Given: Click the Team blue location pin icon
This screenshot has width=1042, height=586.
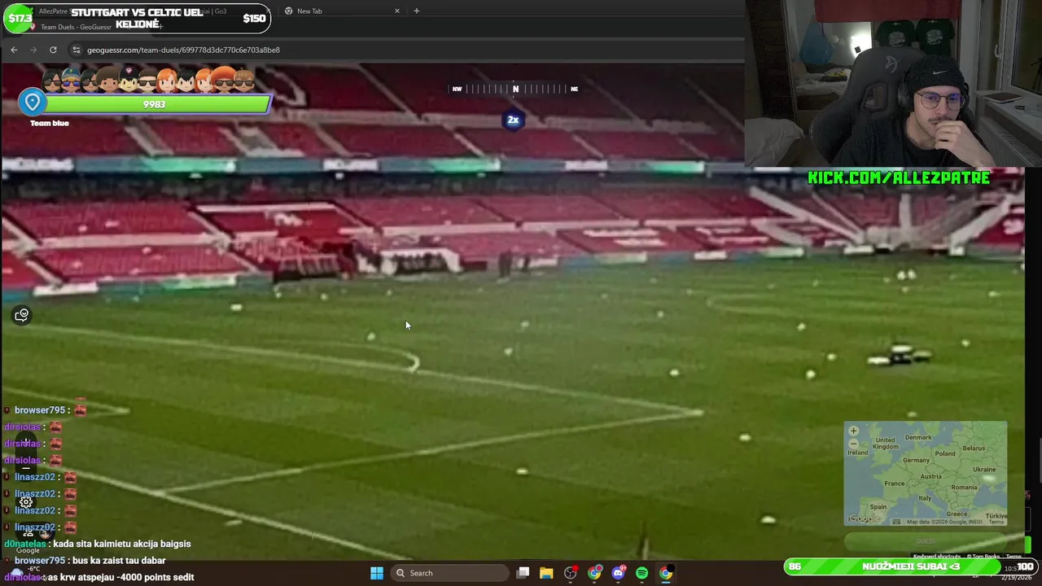Looking at the screenshot, I should (33, 102).
